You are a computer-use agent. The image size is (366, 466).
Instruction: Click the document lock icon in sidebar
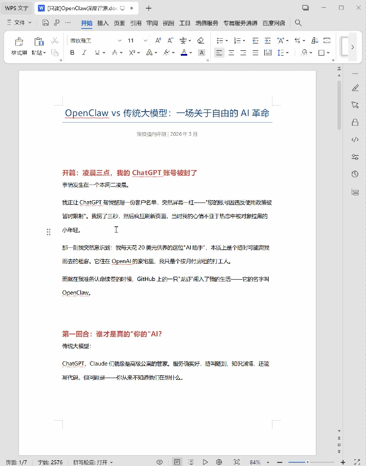pyautogui.click(x=355, y=122)
